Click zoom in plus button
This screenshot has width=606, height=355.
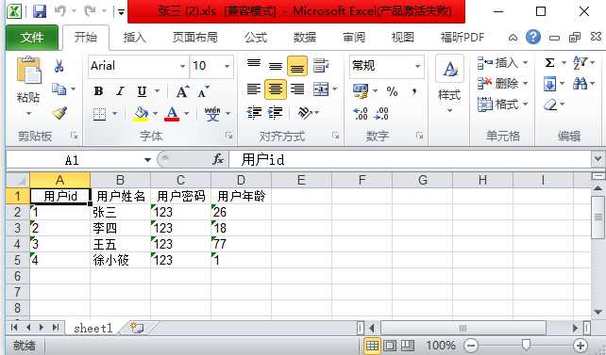tap(581, 346)
